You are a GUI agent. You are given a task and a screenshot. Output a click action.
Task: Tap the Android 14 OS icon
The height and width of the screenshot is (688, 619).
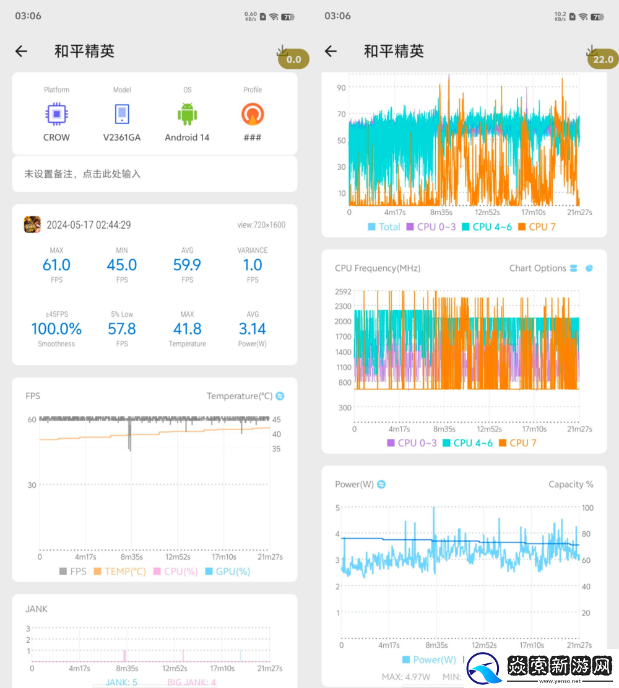tap(187, 114)
